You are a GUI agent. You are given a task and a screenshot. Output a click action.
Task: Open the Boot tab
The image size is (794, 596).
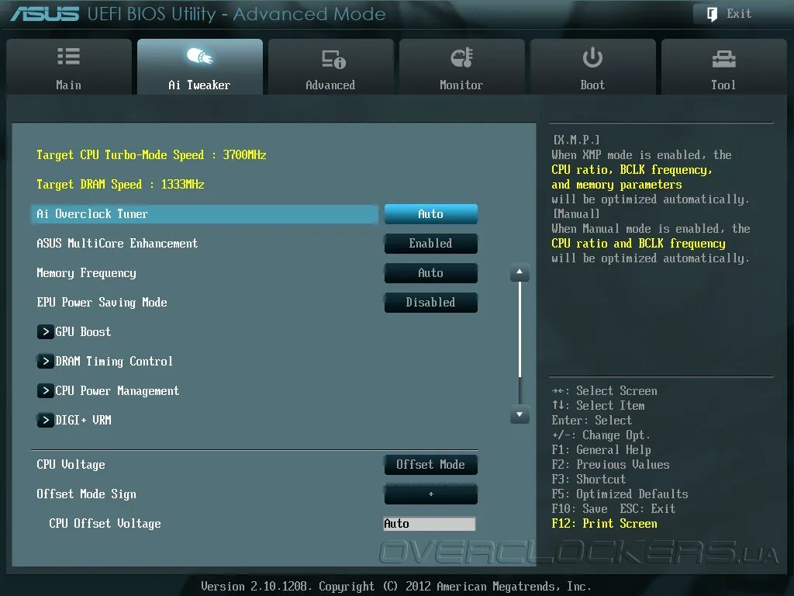click(593, 67)
